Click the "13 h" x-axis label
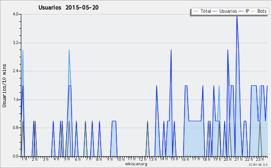This screenshot has height=168, width=272. (153, 159)
